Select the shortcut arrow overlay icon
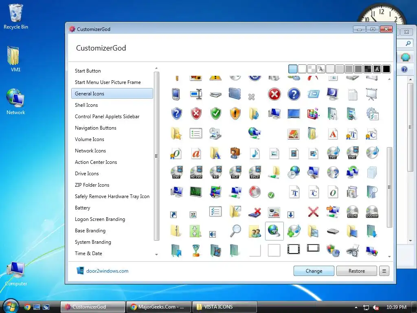The image size is (417, 313). (x=173, y=214)
